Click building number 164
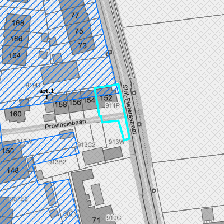The height and width of the screenshot is (224, 224). pos(15,55)
